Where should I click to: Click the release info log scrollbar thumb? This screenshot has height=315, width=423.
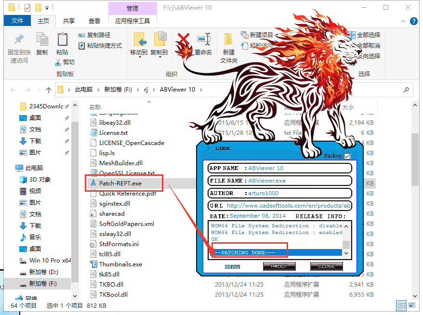(x=346, y=245)
